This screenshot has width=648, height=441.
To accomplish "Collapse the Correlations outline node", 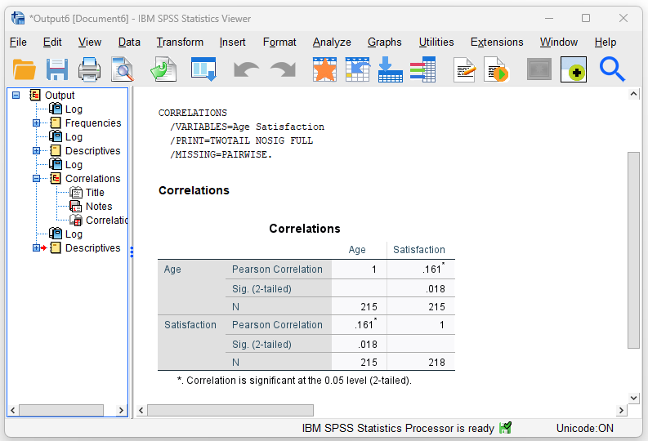I will point(37,178).
